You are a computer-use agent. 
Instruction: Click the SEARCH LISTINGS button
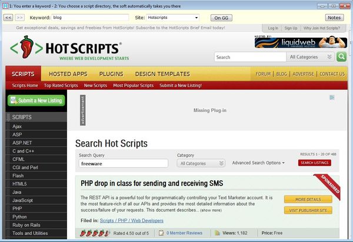(315, 163)
